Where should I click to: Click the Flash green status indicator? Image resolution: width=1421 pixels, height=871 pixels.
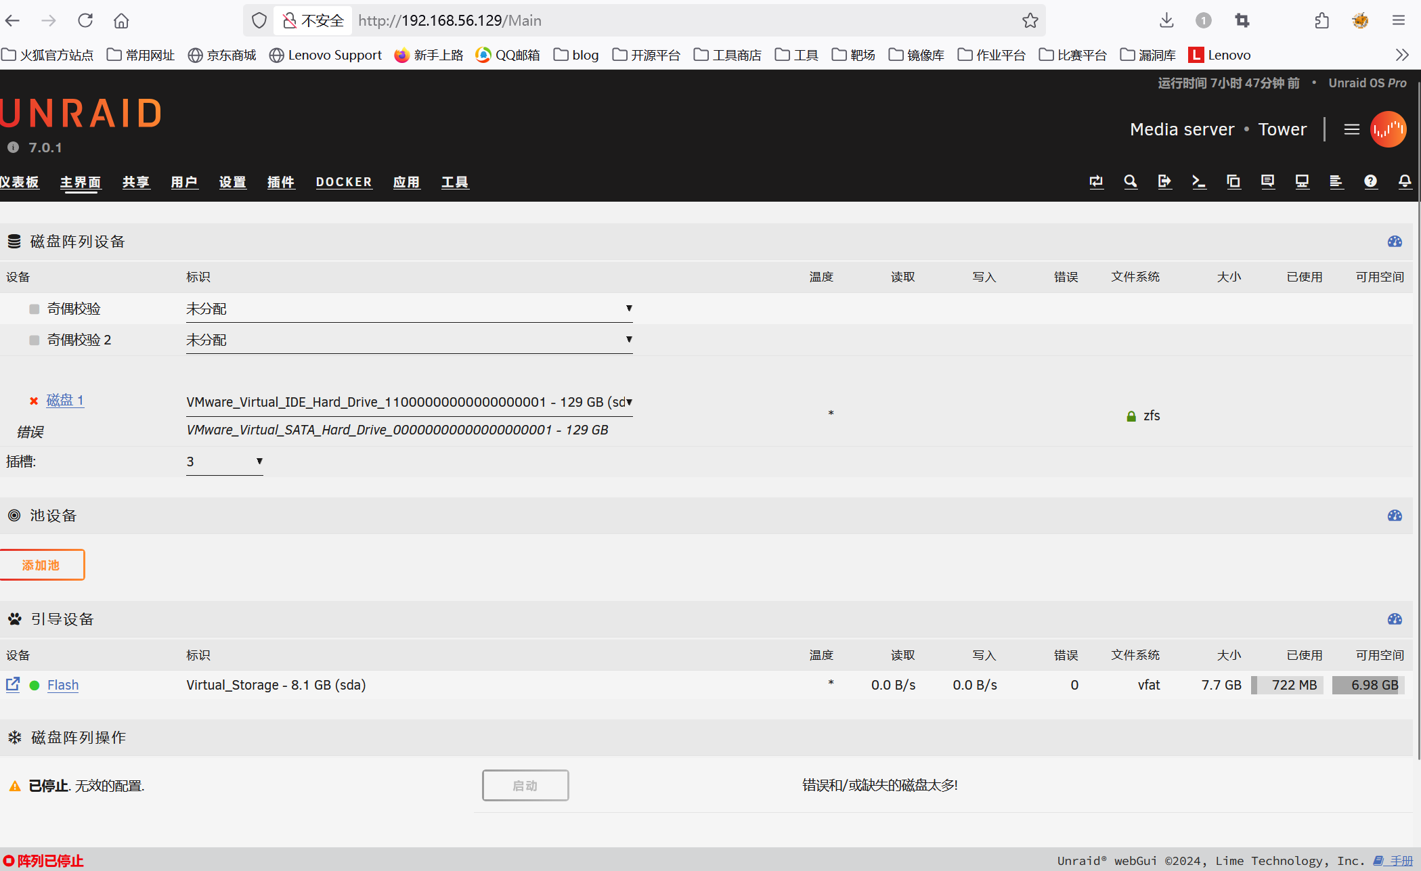[34, 685]
